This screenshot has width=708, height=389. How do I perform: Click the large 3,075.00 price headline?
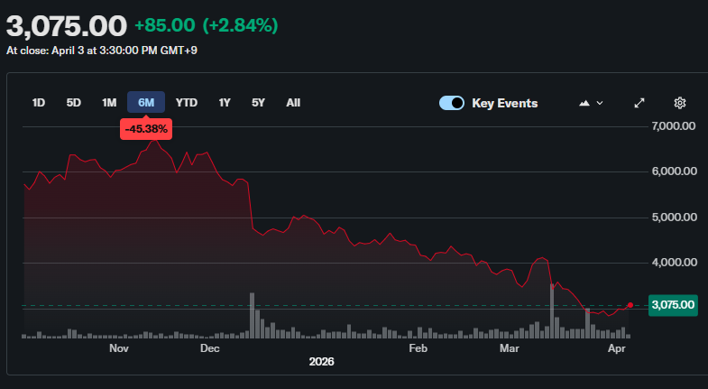coord(67,26)
